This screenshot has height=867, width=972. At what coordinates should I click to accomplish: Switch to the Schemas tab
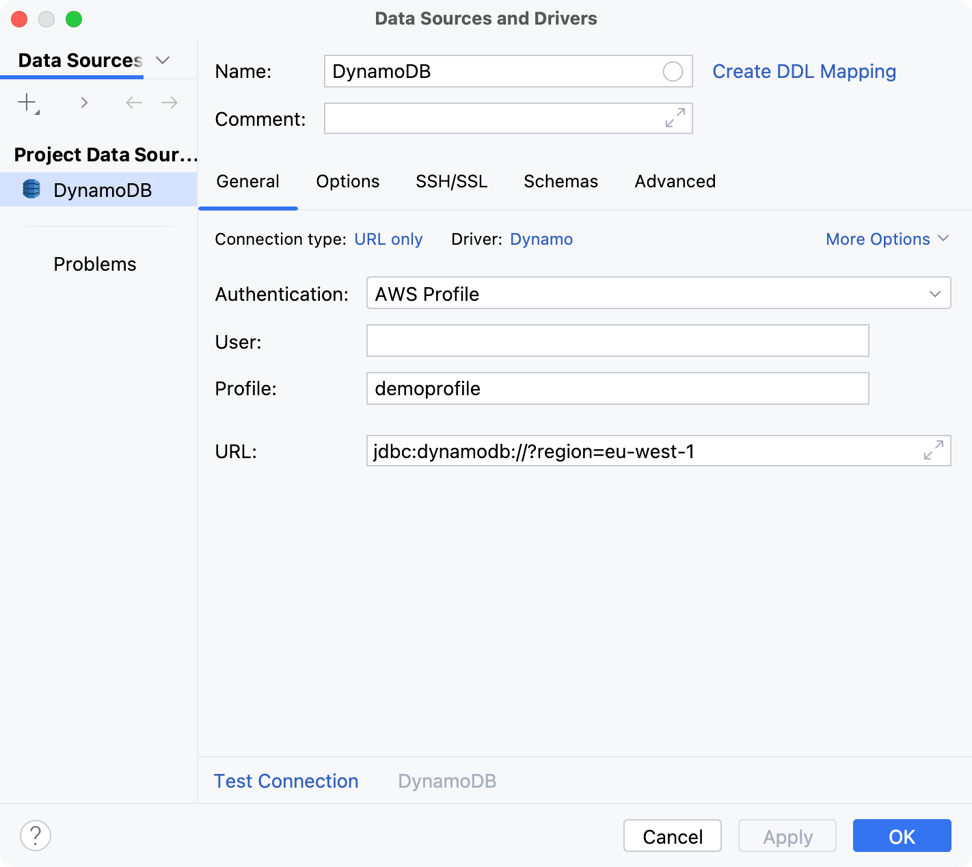pos(561,181)
